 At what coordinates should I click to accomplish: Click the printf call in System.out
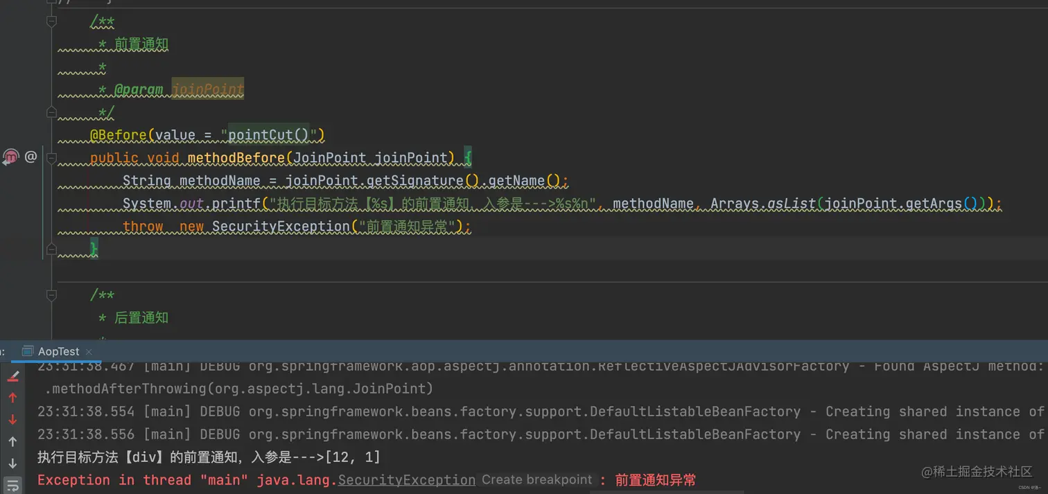tap(236, 204)
